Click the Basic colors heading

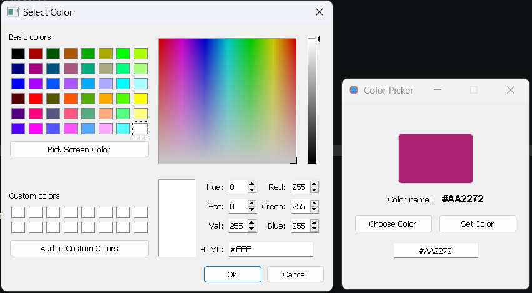[30, 37]
